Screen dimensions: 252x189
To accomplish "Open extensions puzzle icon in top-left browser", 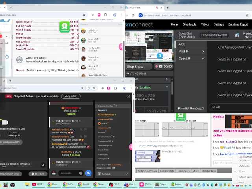I will click(105, 15).
